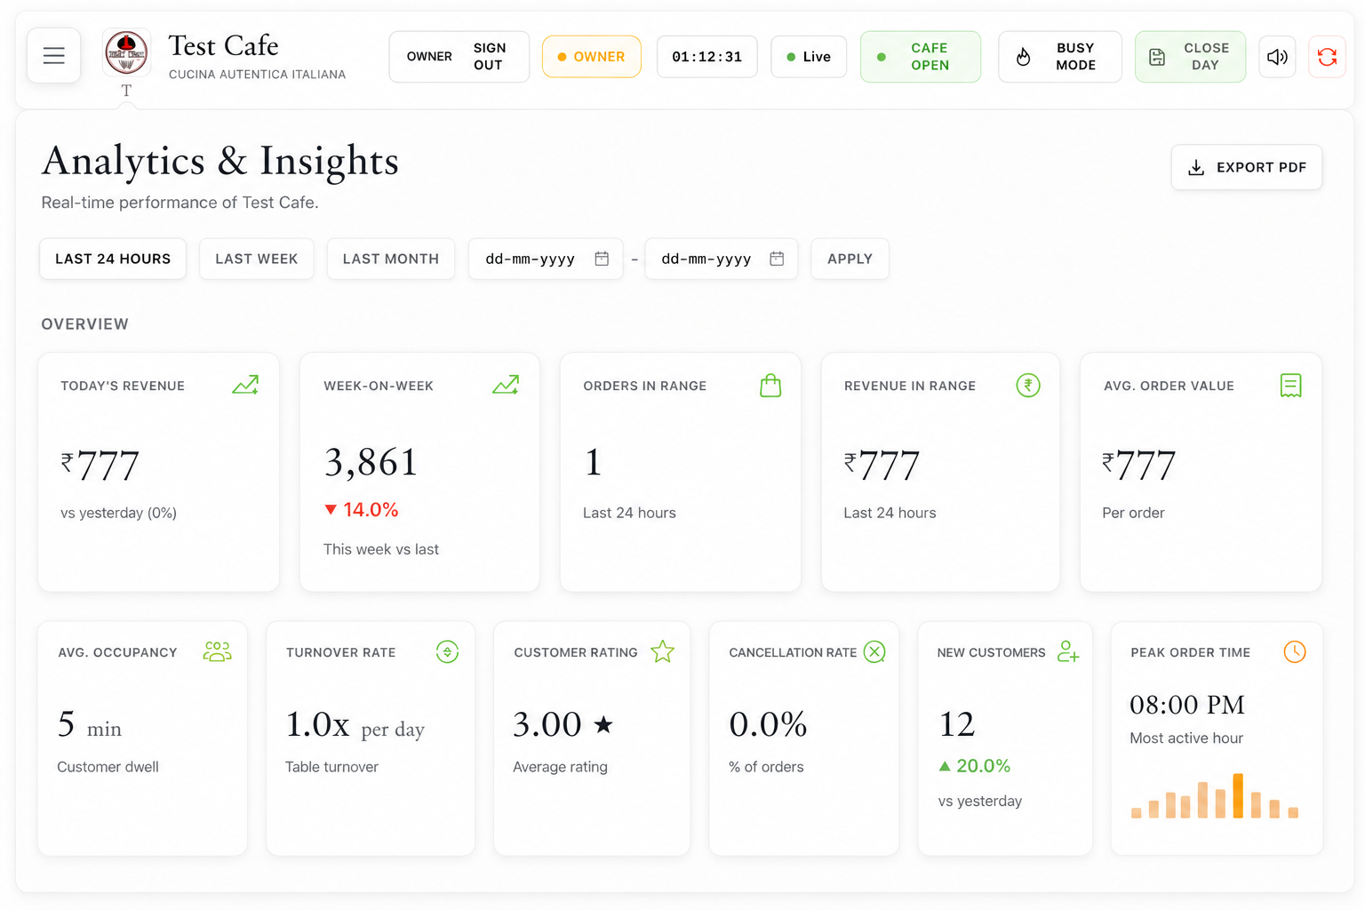Open the end date calendar picker icon

pos(777,259)
